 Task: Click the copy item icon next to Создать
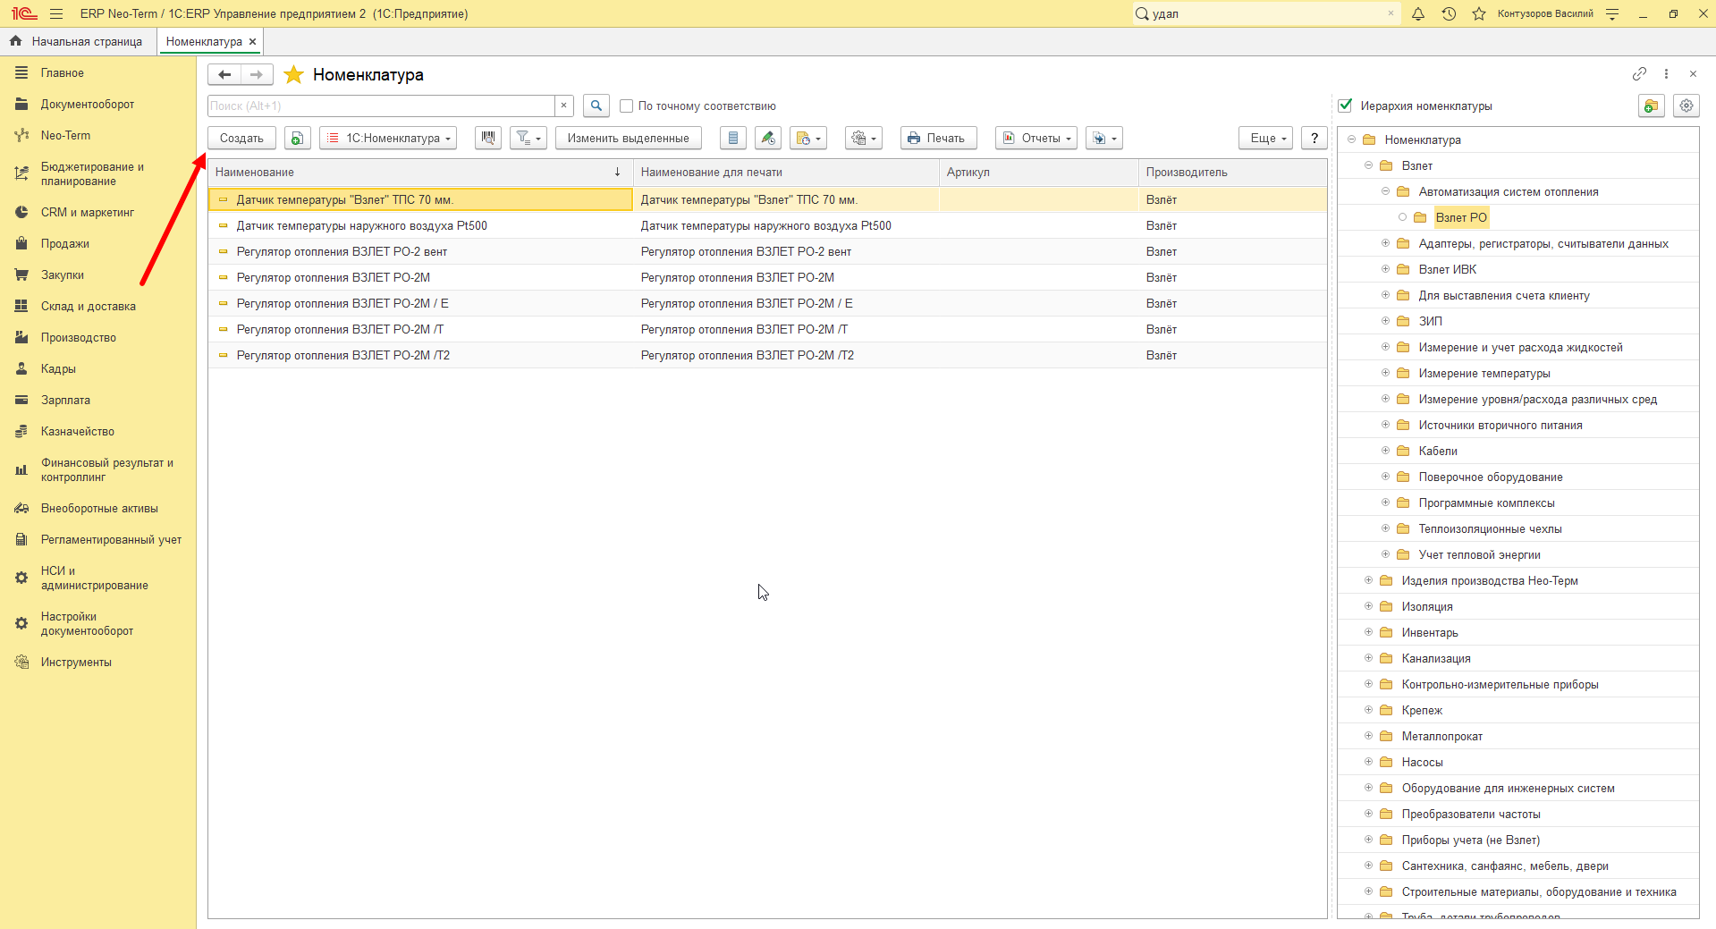click(297, 139)
